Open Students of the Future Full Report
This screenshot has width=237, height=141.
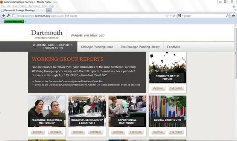(176, 88)
